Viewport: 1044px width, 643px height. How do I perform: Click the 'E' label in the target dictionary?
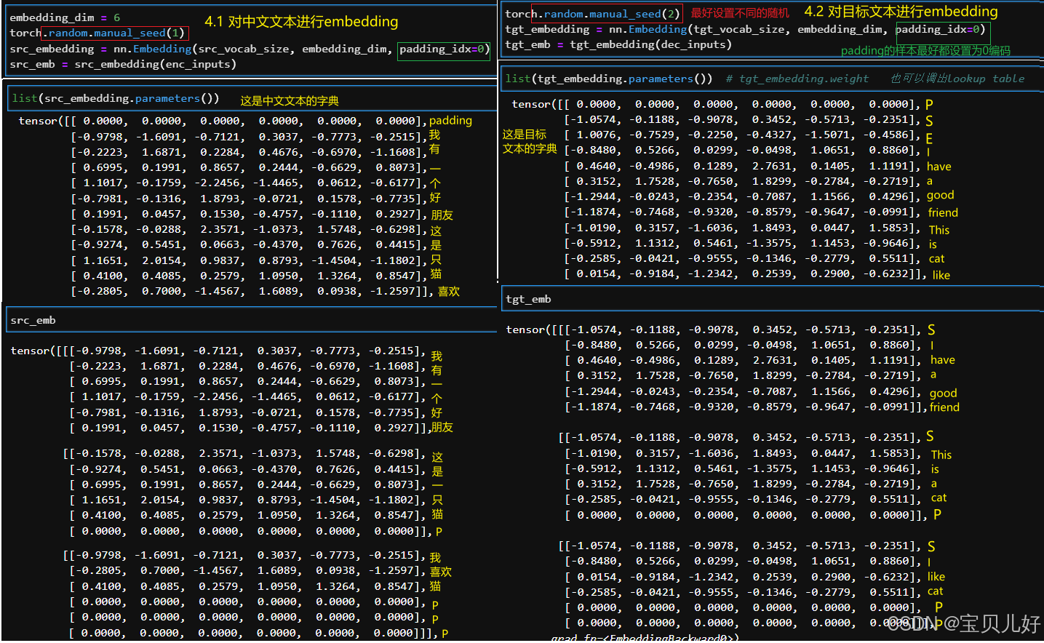click(929, 138)
